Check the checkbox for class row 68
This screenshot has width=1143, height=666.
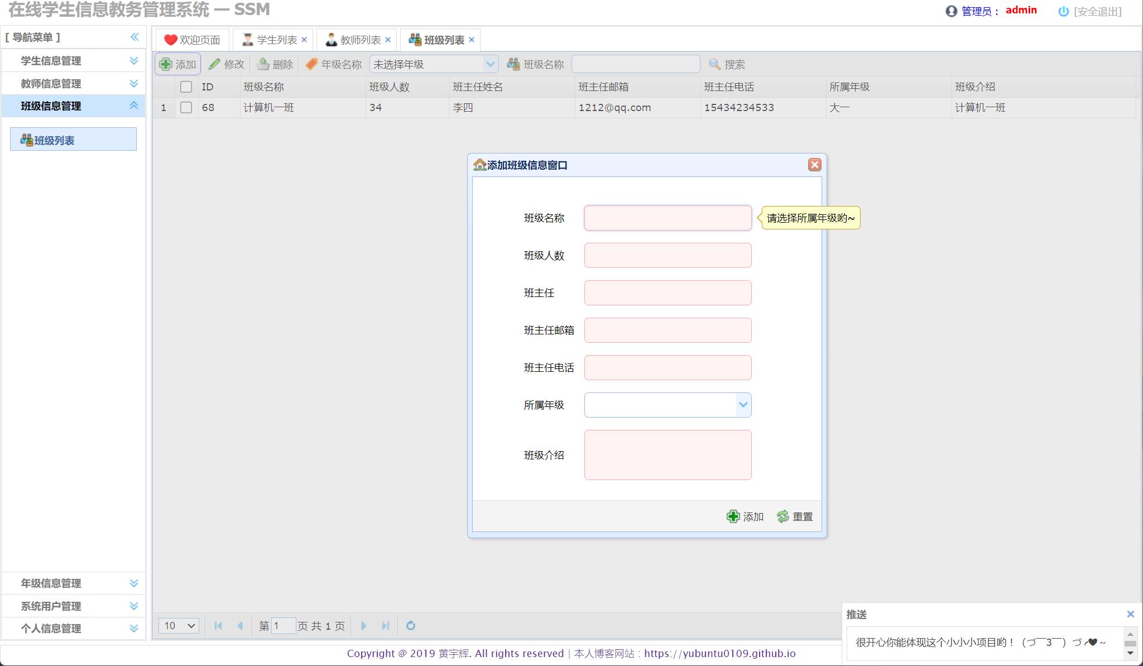187,107
